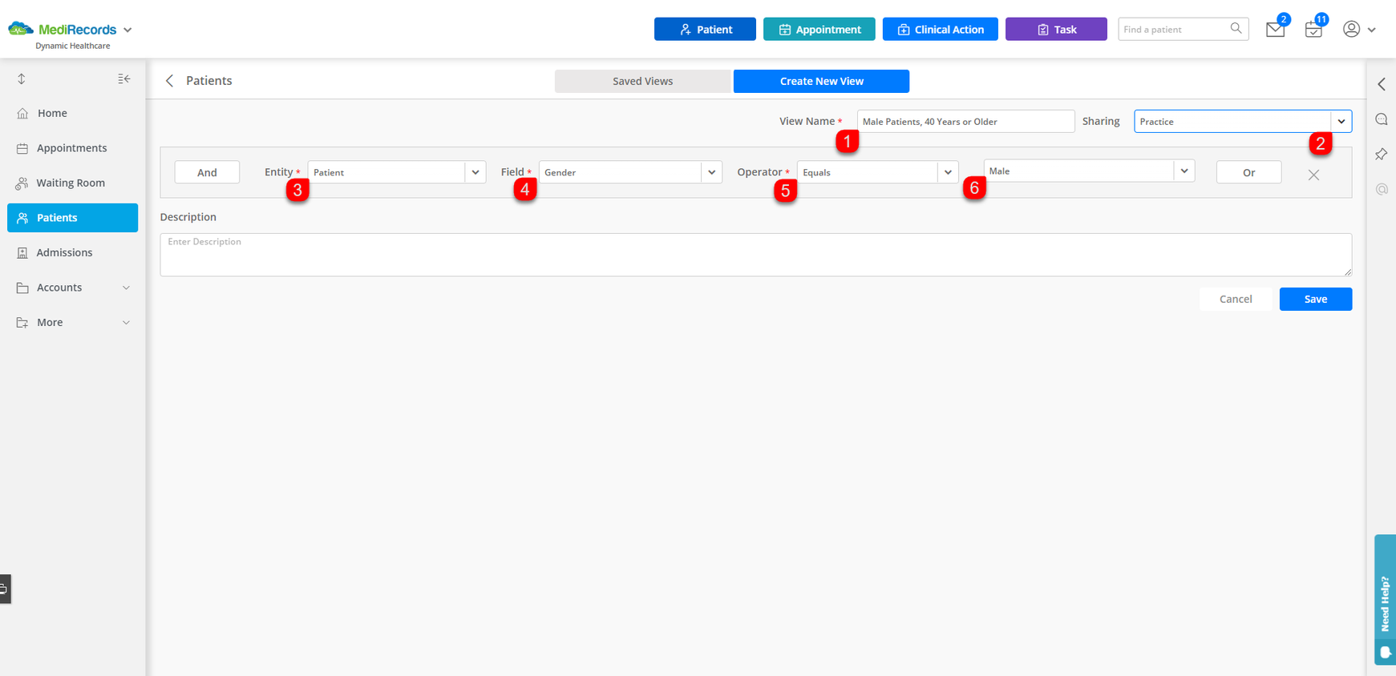Open the Operator dropdown showing Equals
This screenshot has width=1396, height=676.
click(878, 172)
